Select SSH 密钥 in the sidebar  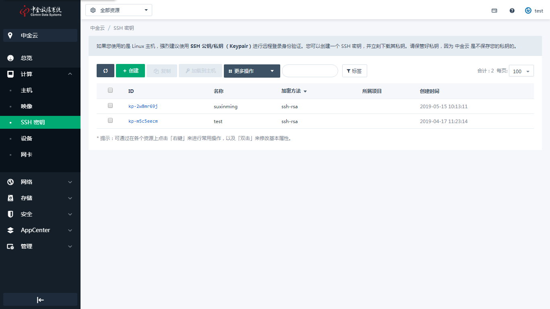(x=40, y=122)
